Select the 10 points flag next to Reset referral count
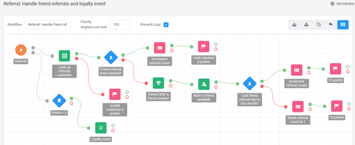Image resolution: width=355 pixels, height=145 pixels. [x=337, y=106]
